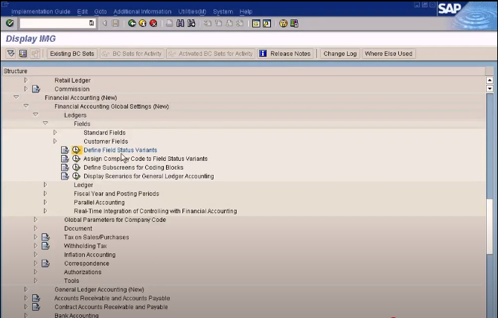
Task: Click the Where Else Used button
Action: pos(389,54)
